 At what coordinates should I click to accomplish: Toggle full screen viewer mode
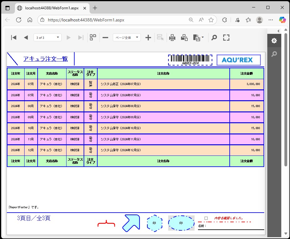pyautogui.click(x=226, y=38)
